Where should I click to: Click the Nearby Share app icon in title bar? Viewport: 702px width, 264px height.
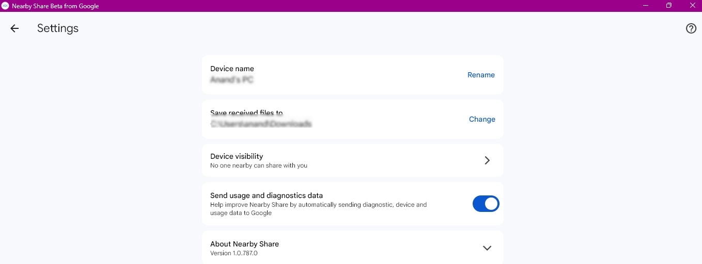(5, 6)
